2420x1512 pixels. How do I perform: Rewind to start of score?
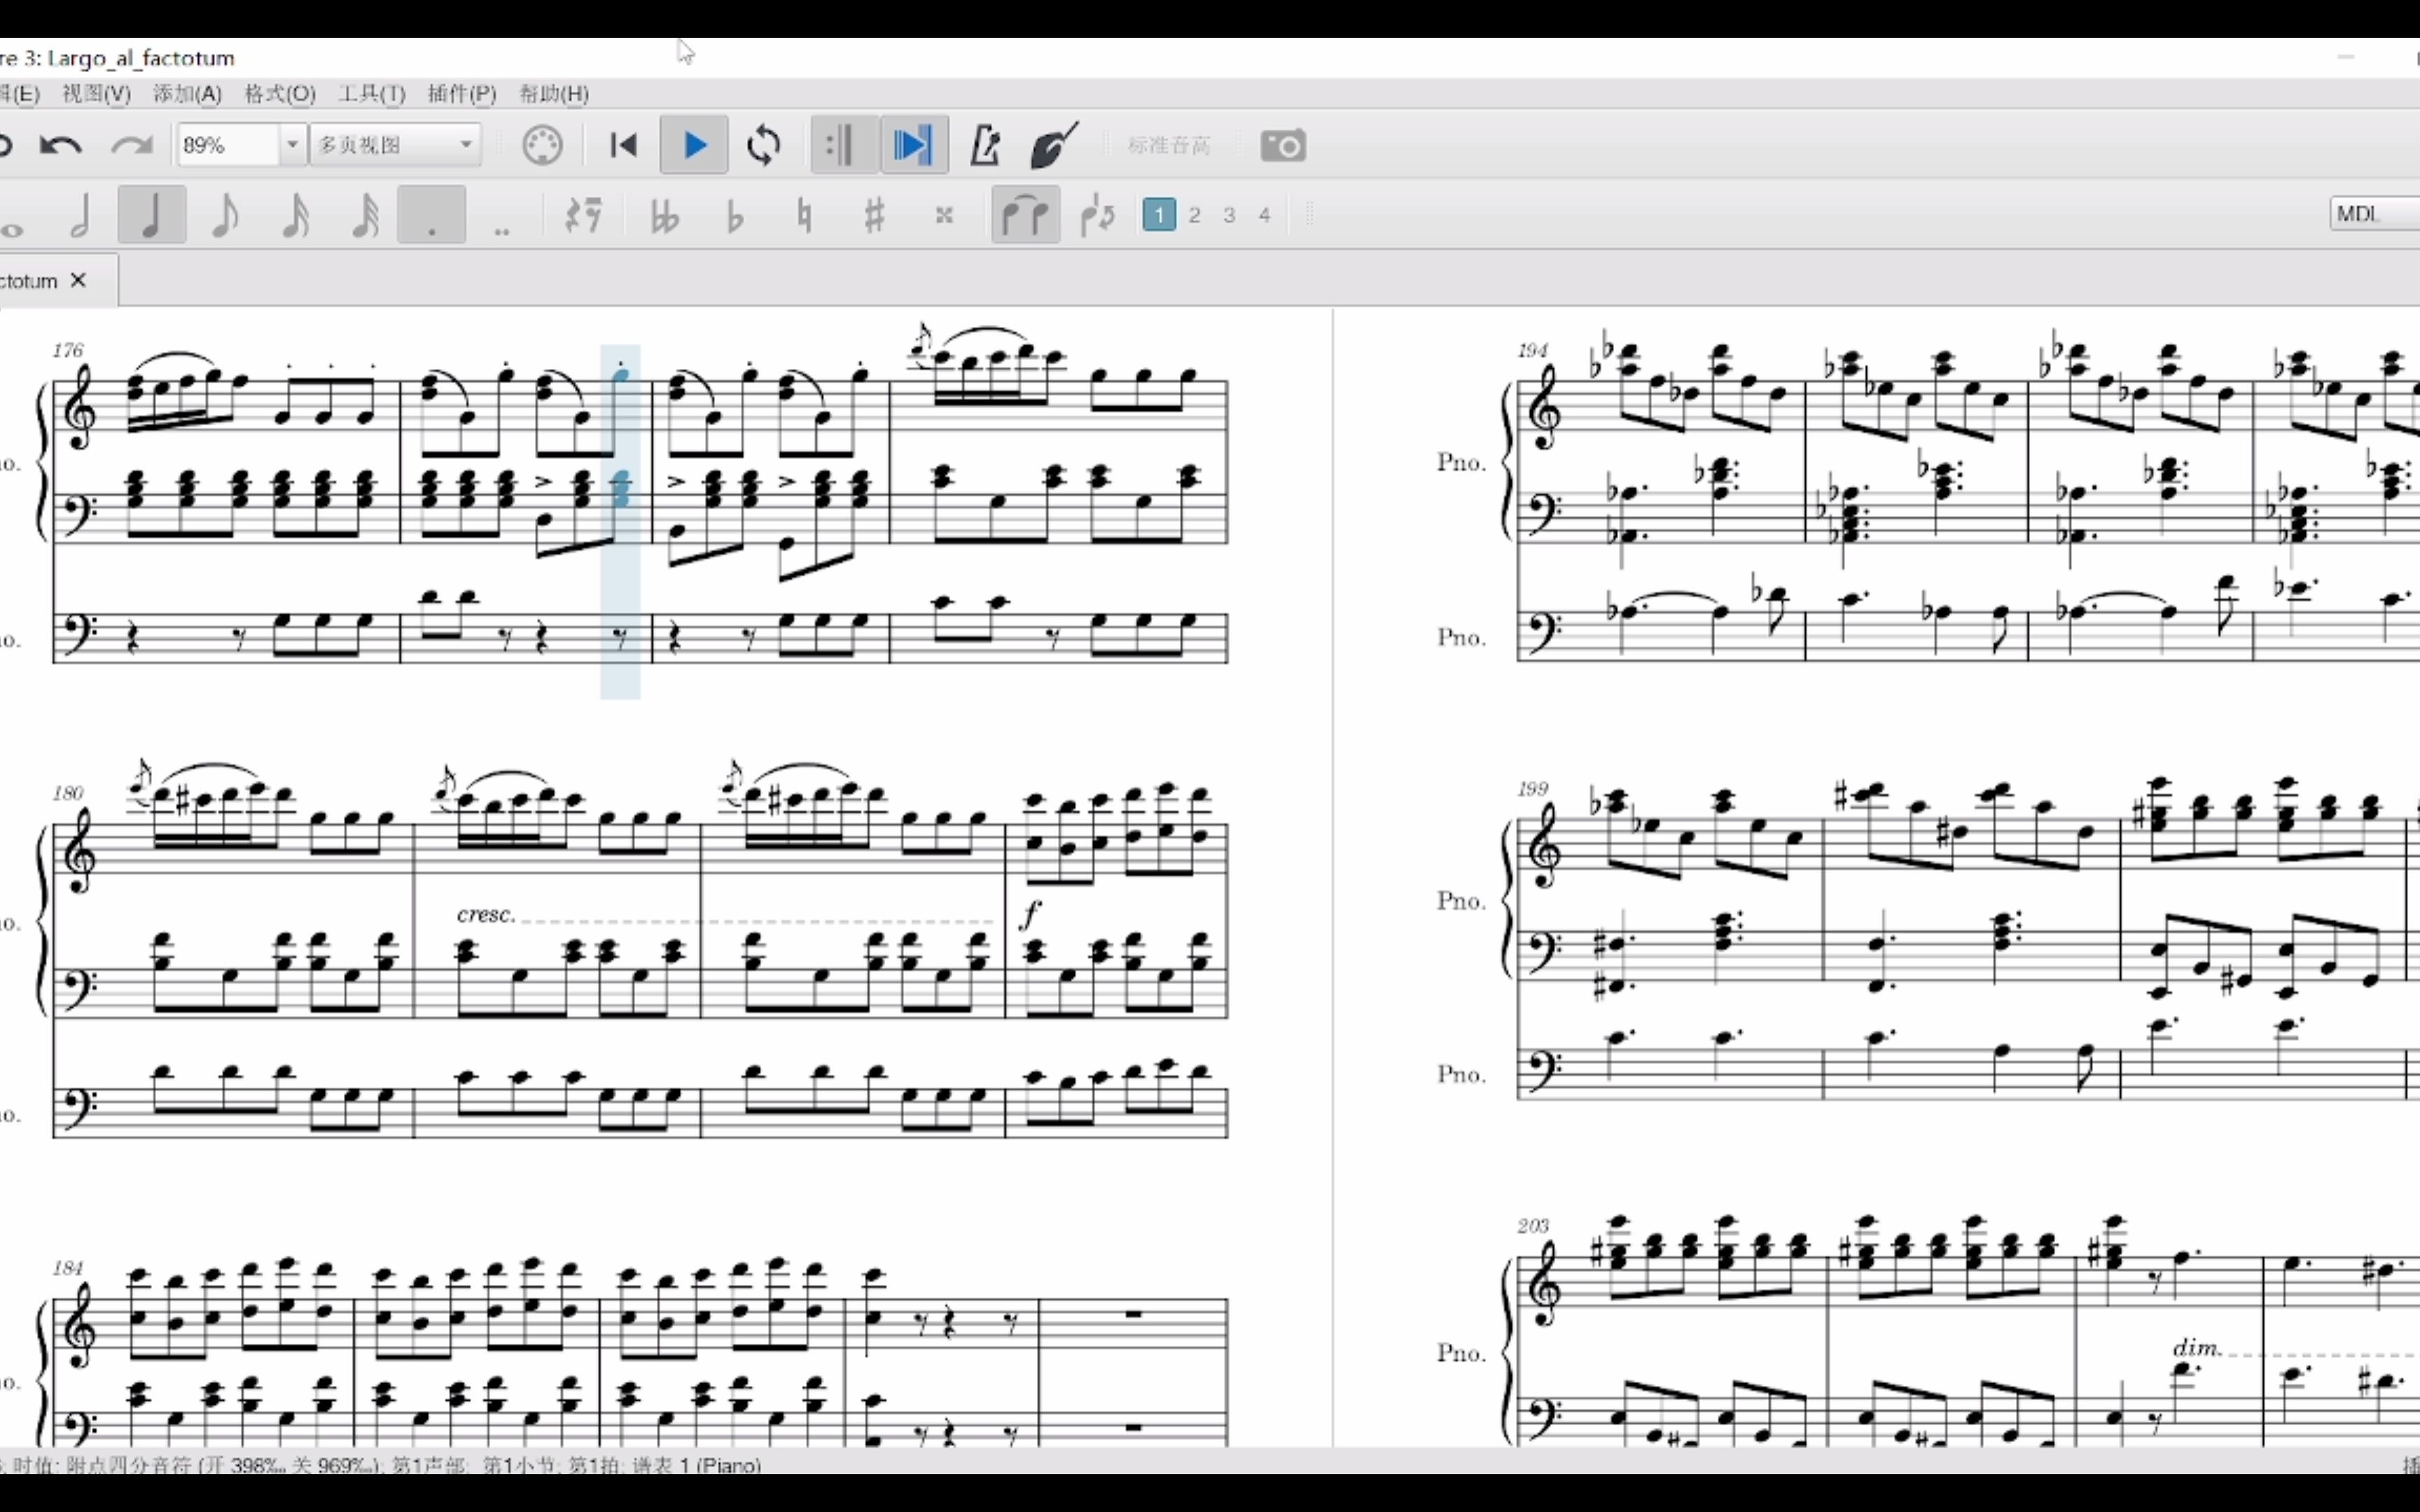click(x=624, y=145)
